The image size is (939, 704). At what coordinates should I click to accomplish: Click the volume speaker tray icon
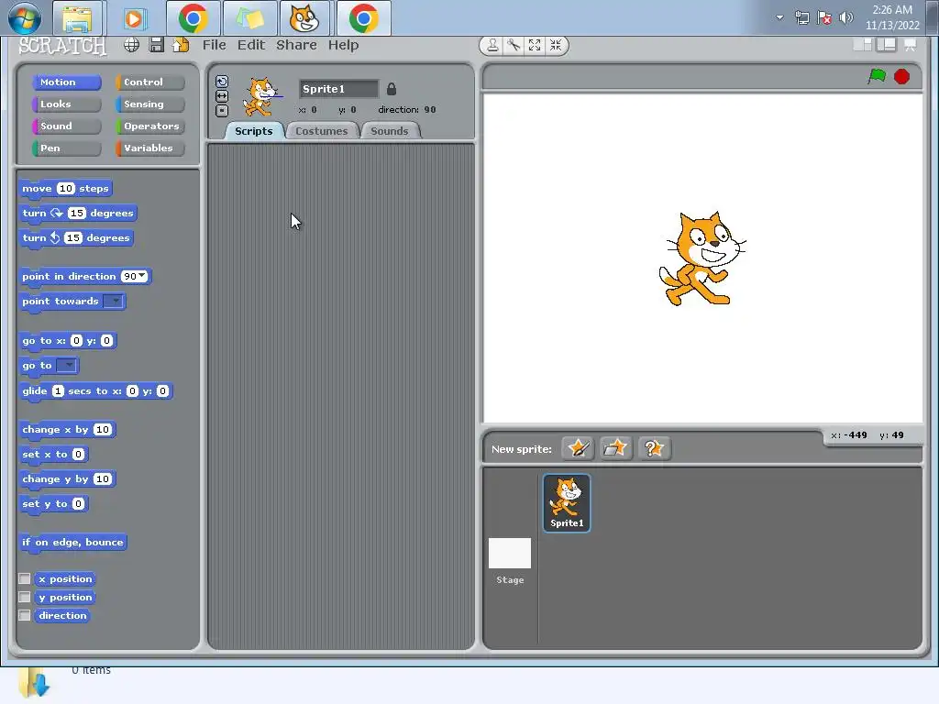coord(845,18)
